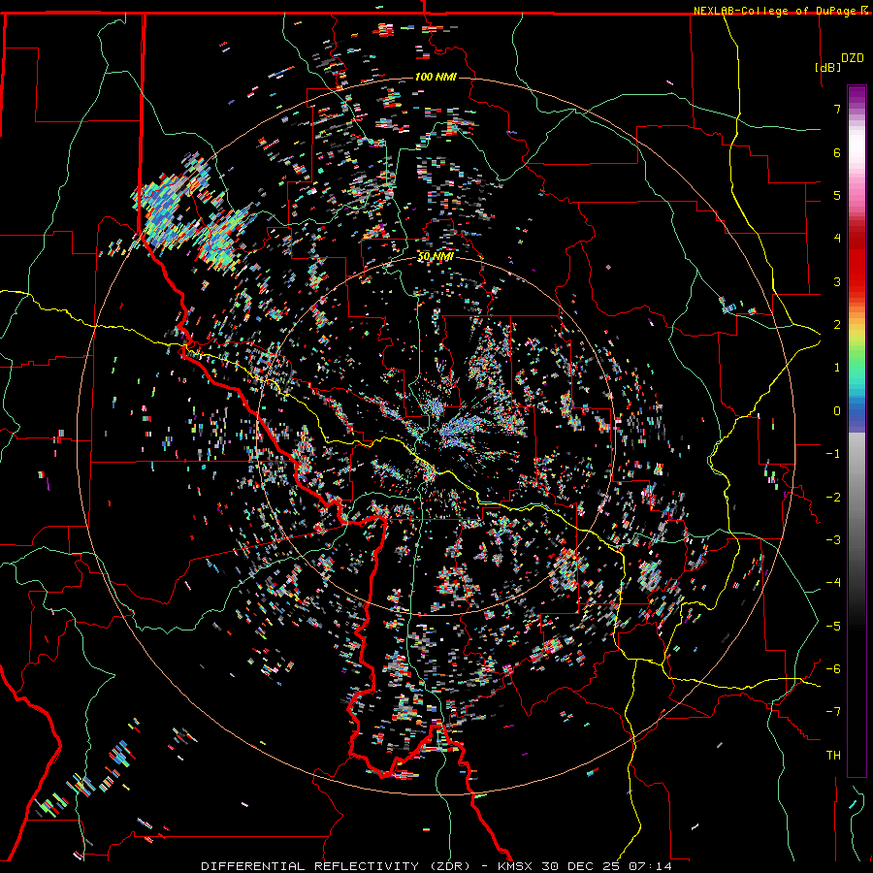Viewport: 873px width, 873px height.
Task: Click the 100 NMI range ring label
Action: (436, 77)
